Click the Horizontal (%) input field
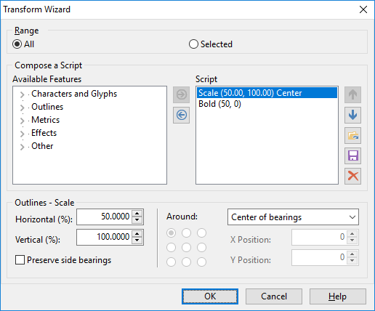 tap(104, 217)
